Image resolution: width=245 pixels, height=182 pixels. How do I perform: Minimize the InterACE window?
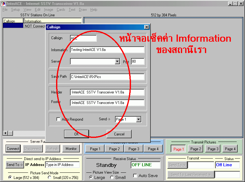(x=230, y=4)
